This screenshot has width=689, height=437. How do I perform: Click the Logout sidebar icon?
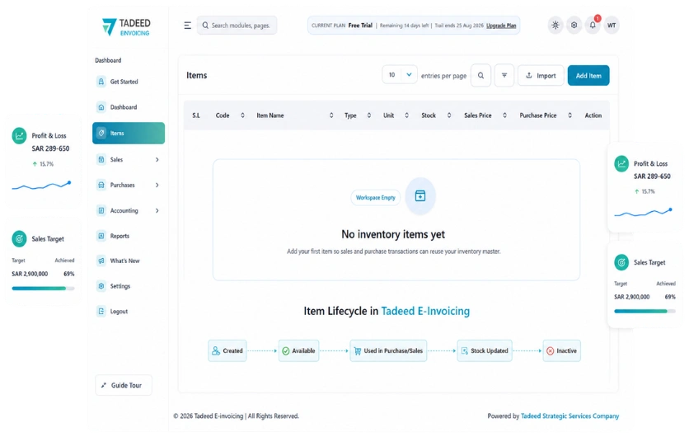click(x=101, y=312)
